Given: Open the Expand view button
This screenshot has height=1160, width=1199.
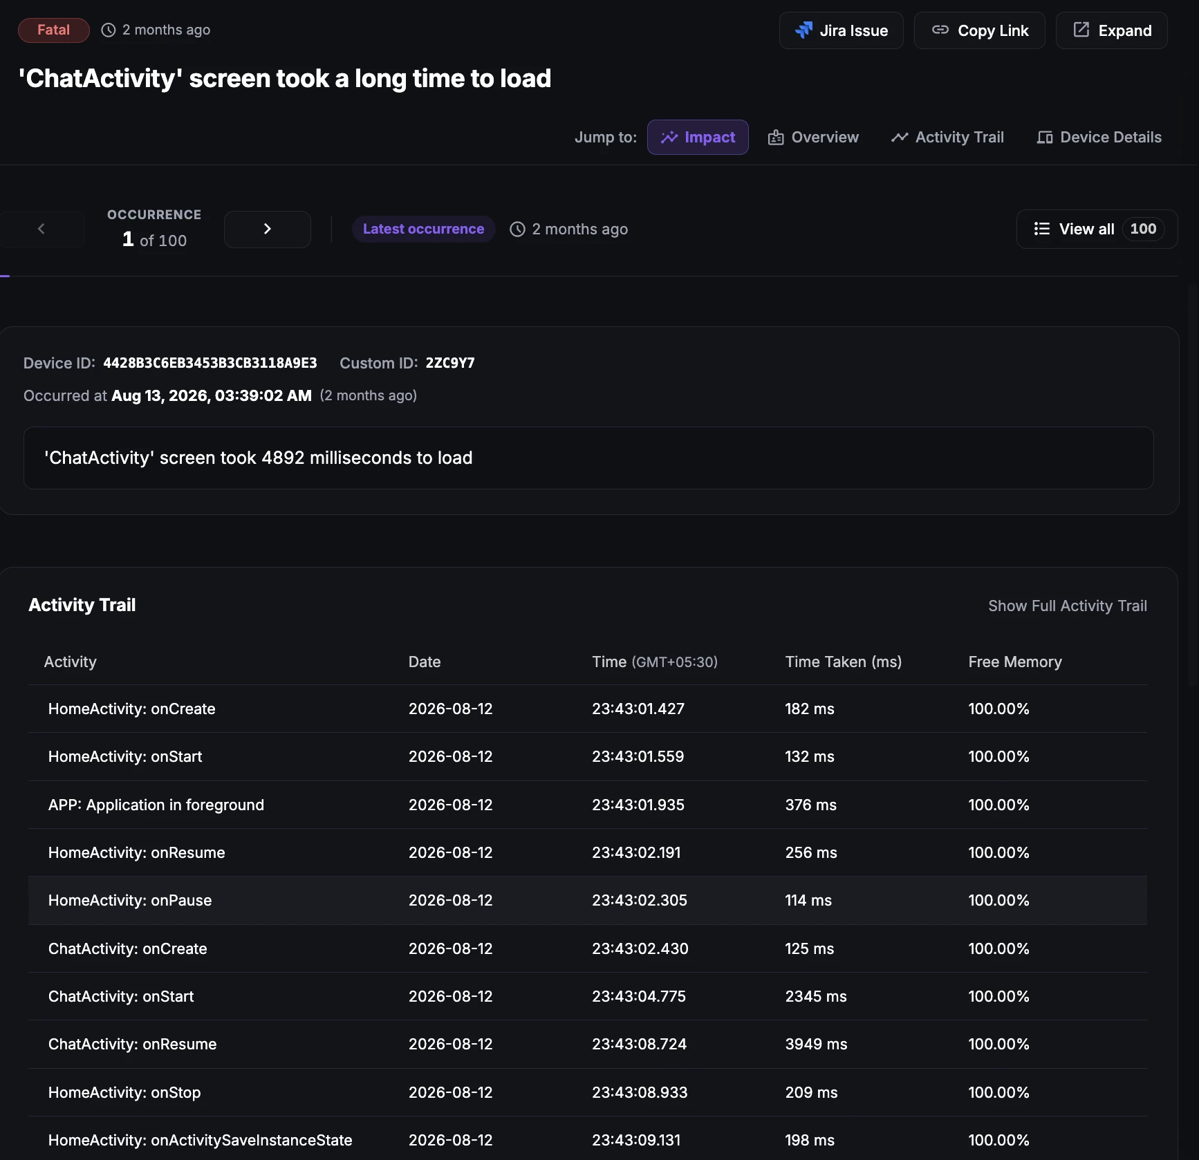Looking at the screenshot, I should pos(1111,30).
